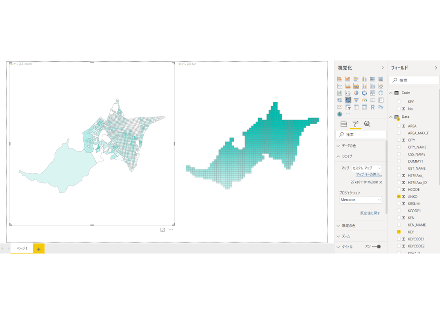Image resolution: width=440 pixels, height=314 pixels.
Task: Switch to the Fields well tab
Action: tap(343, 124)
